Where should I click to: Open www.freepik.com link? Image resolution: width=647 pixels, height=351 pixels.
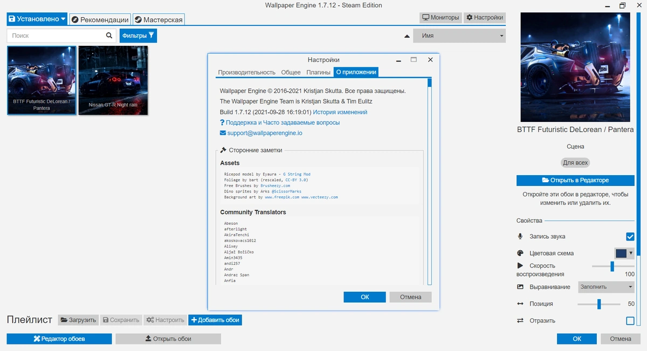pyautogui.click(x=282, y=197)
